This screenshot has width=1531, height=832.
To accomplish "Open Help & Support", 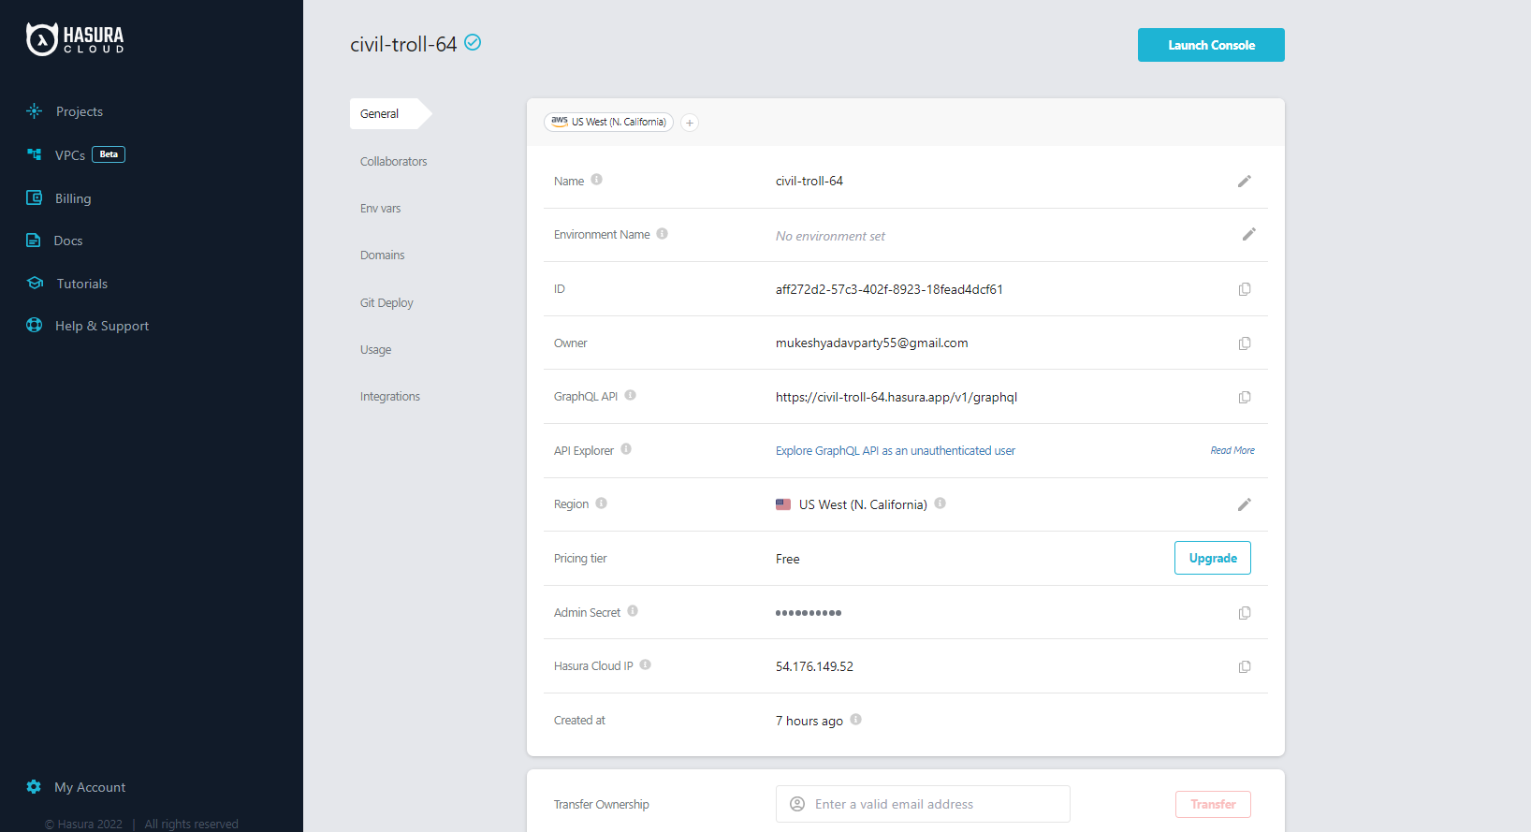I will click(x=101, y=326).
